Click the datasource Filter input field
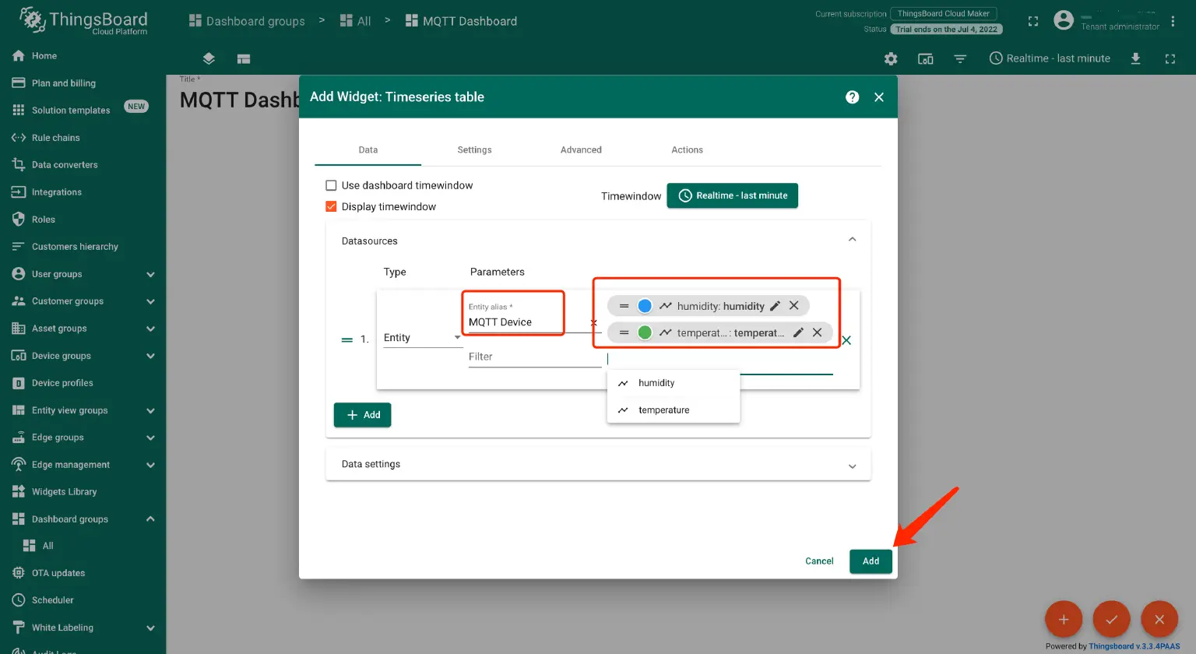This screenshot has width=1196, height=654. 534,357
